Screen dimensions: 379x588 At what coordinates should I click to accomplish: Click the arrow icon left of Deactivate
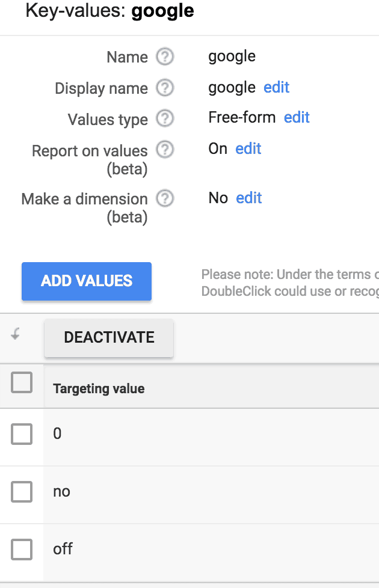[16, 333]
